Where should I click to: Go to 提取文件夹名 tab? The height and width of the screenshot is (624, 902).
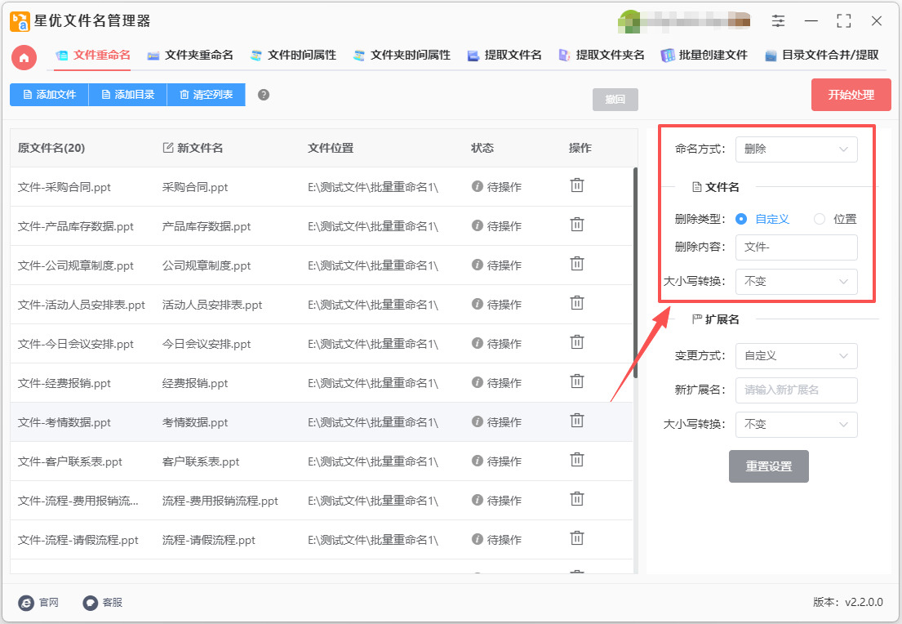602,56
